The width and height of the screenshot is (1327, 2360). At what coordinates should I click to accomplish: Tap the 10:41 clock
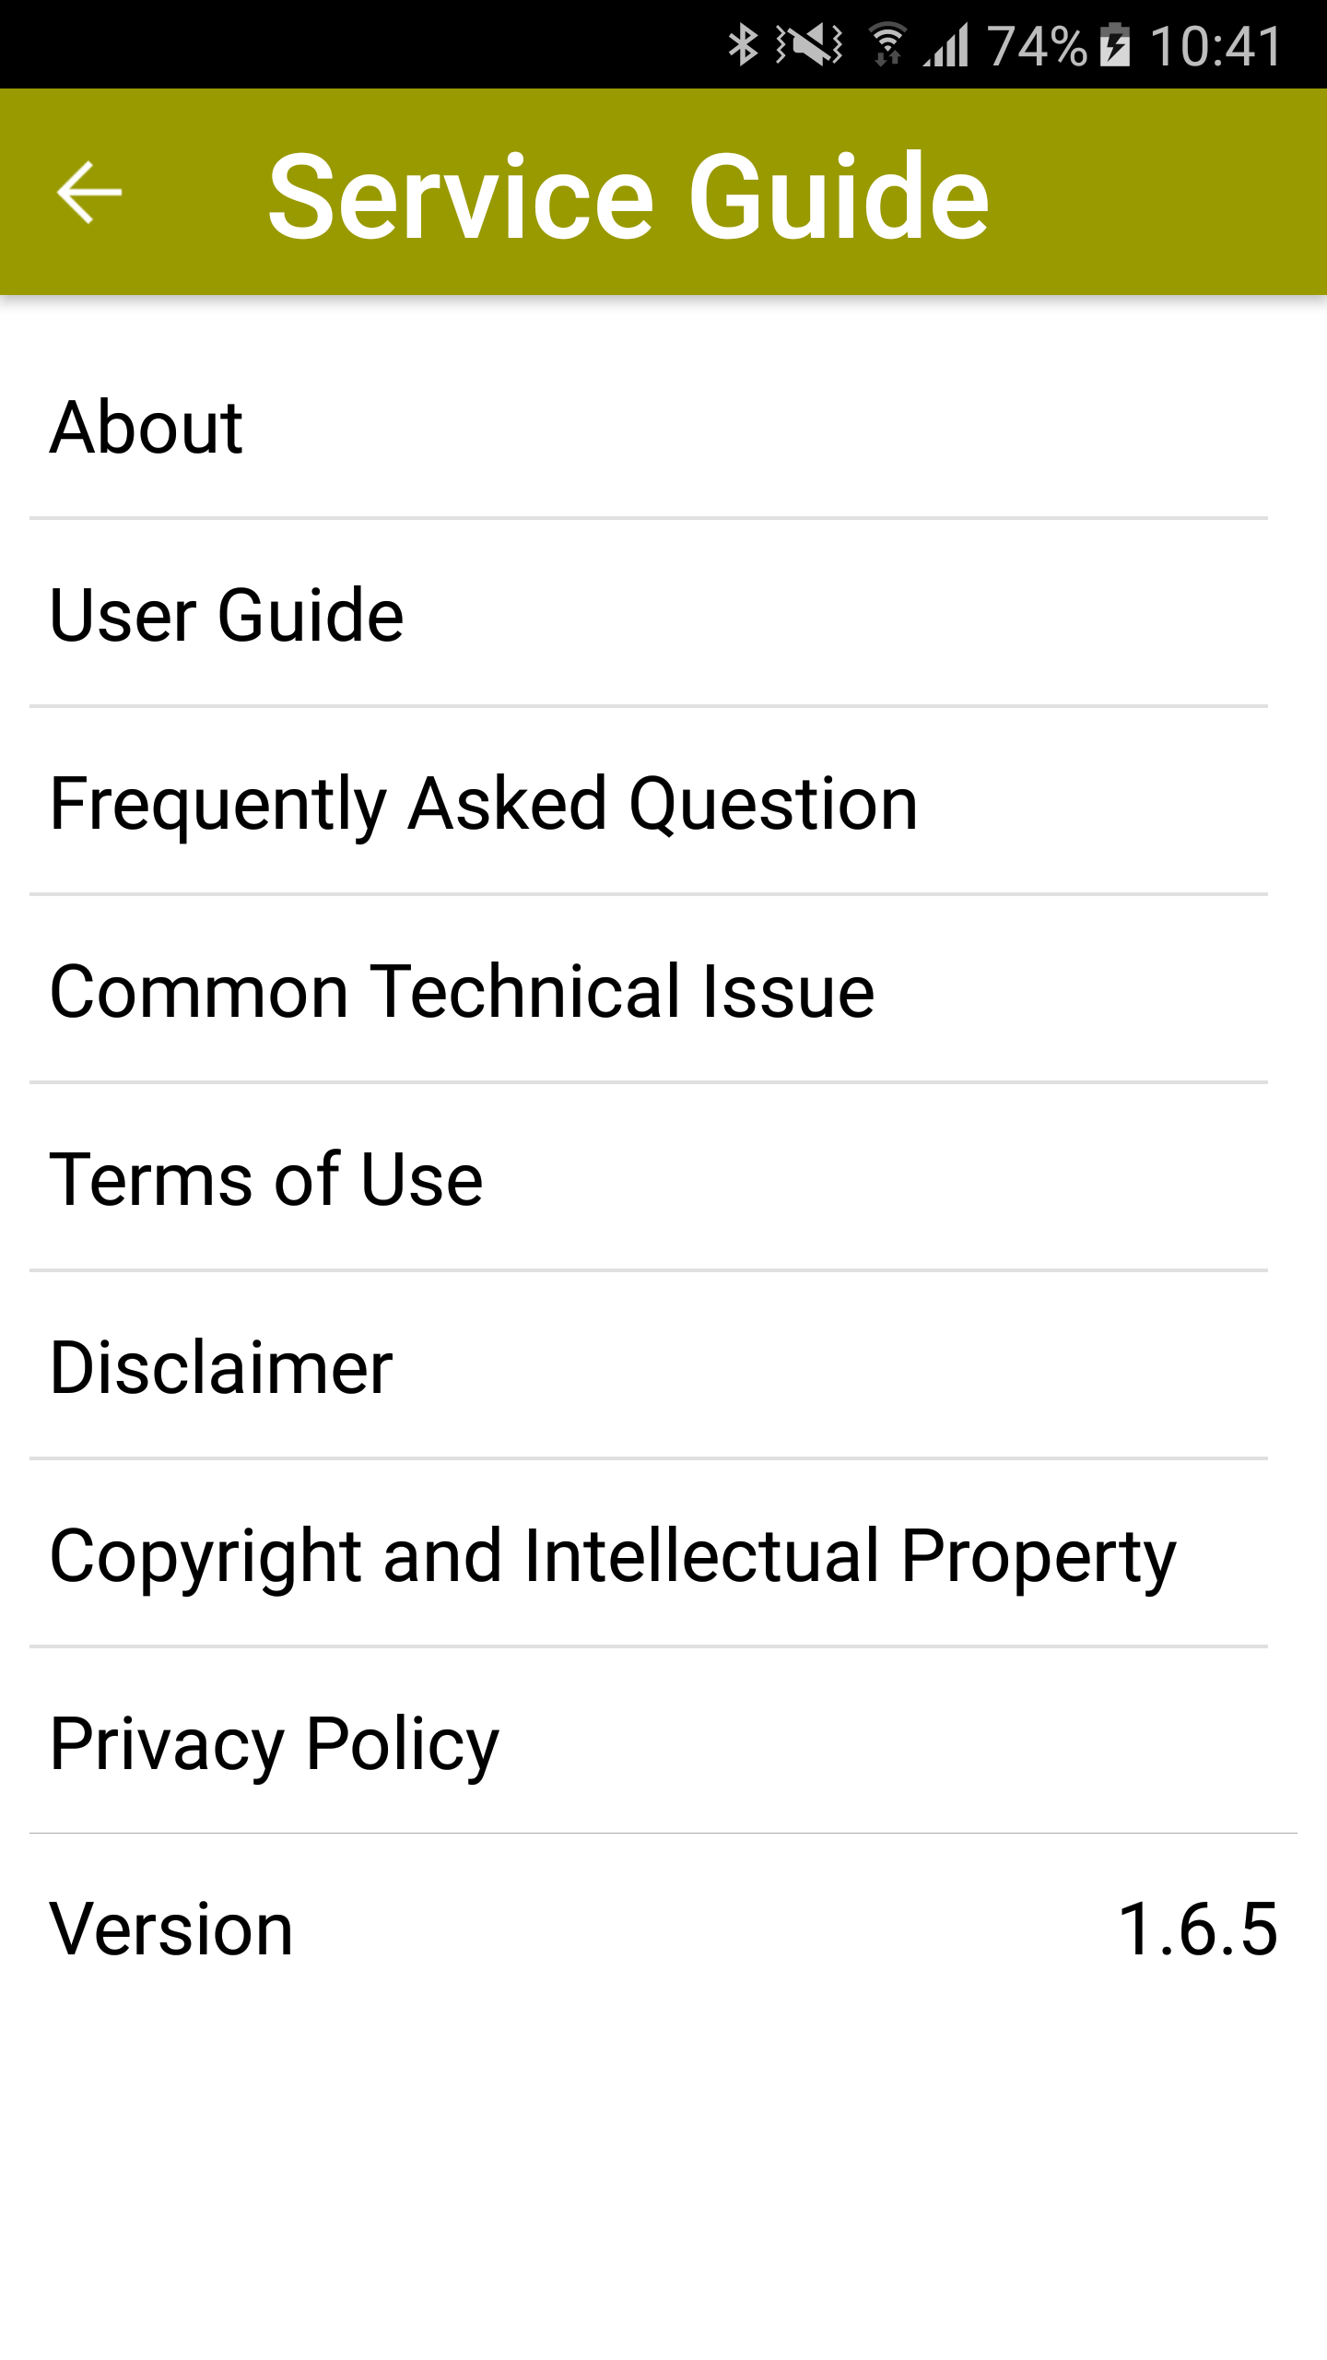point(1215,45)
